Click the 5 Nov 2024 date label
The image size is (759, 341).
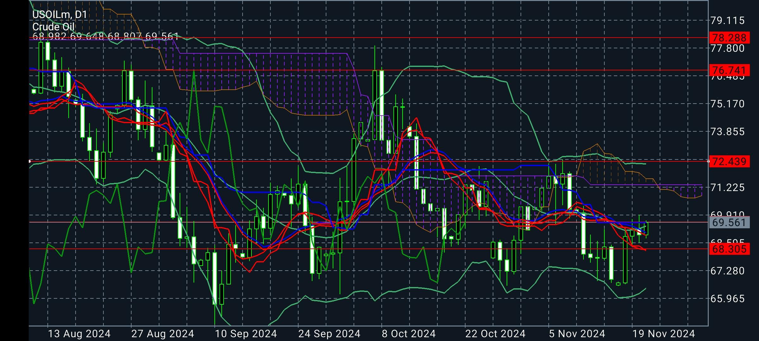point(577,334)
